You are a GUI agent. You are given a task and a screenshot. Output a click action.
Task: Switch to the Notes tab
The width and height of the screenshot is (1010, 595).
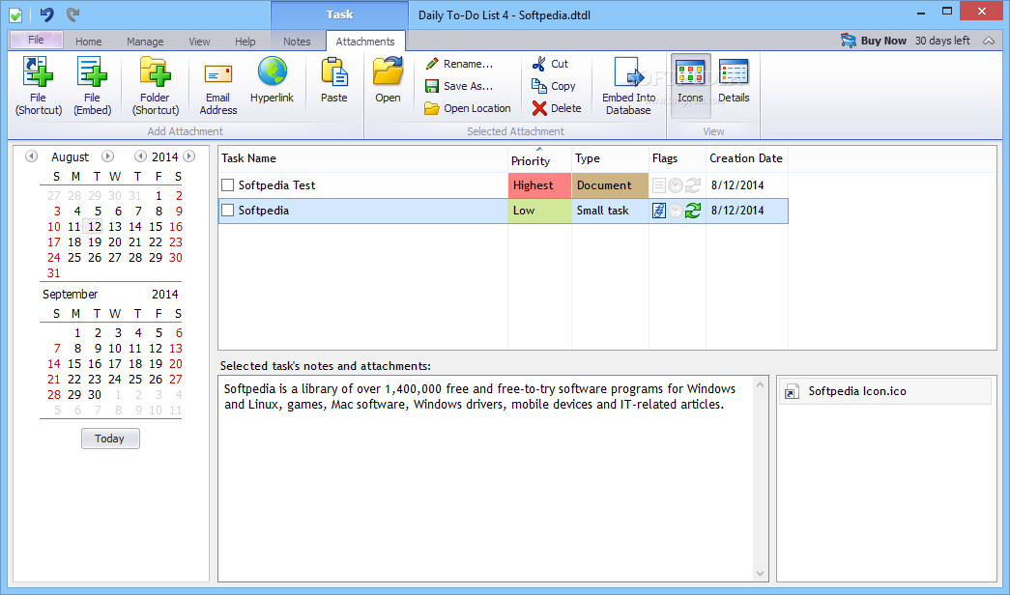pyautogui.click(x=297, y=42)
